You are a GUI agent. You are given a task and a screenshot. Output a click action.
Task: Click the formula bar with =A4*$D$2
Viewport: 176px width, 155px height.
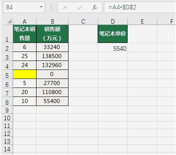pyautogui.click(x=140, y=7)
